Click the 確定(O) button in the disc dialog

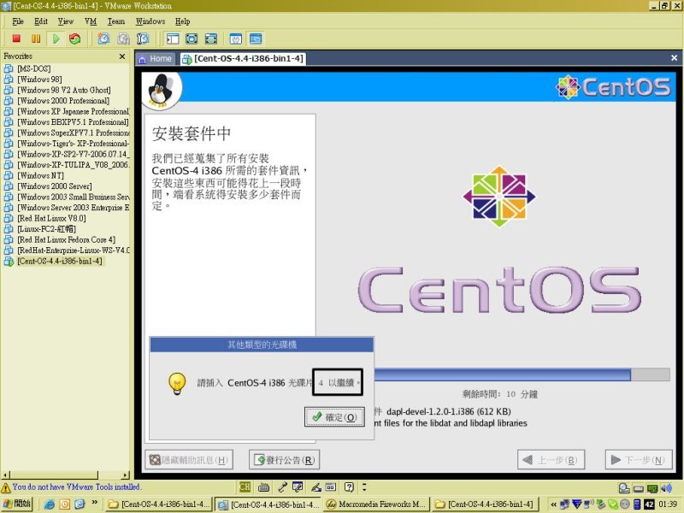click(x=334, y=417)
